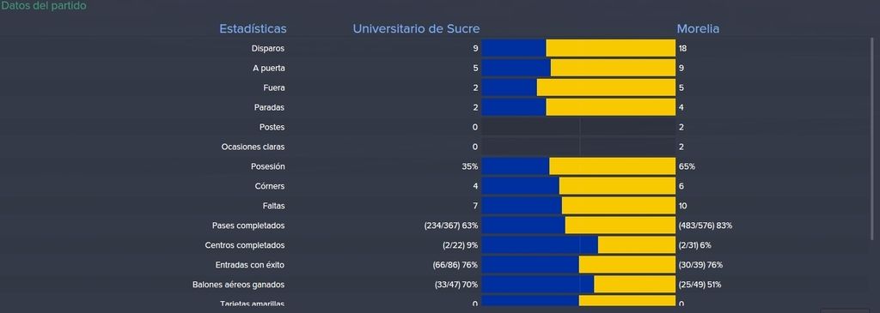
Task: Click the Faltas stat label
Action: [273, 206]
